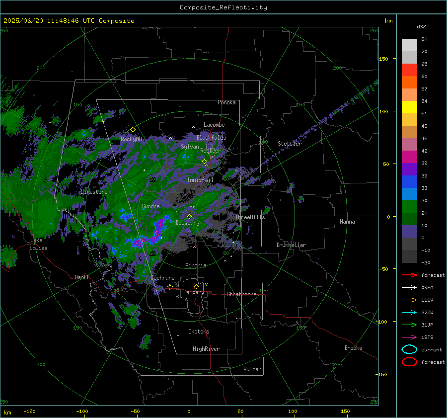This screenshot has height=418, width=447.
Task: Choose the slate purple 0-10 dBZ swatch
Action: pos(409,232)
